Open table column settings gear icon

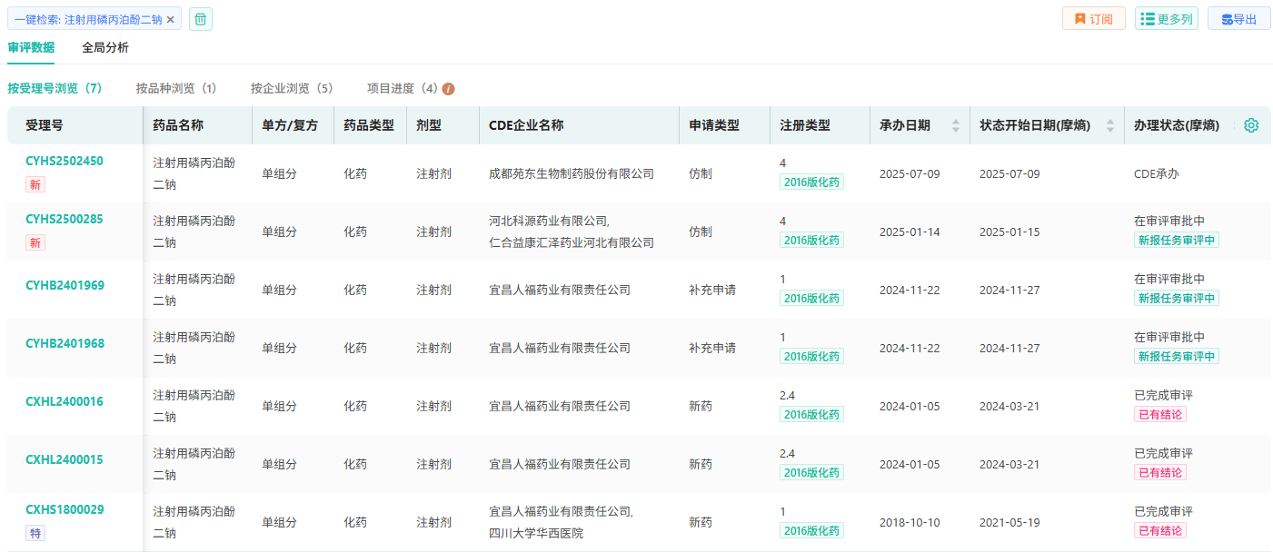click(1251, 125)
